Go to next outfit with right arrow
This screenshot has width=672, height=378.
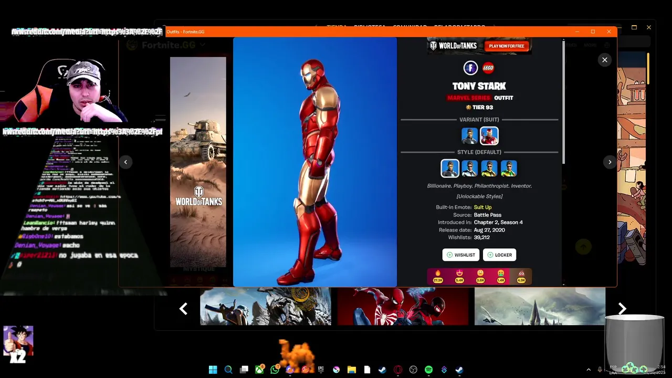click(x=610, y=162)
